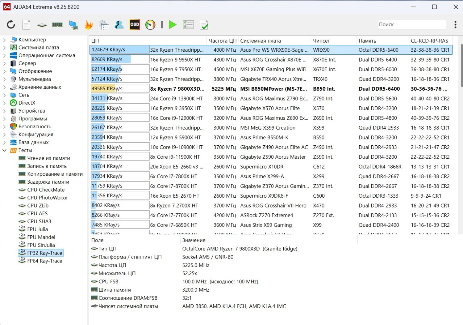Click the green Start benchmark arrow
Screen dimensions: 463x325
point(173,24)
